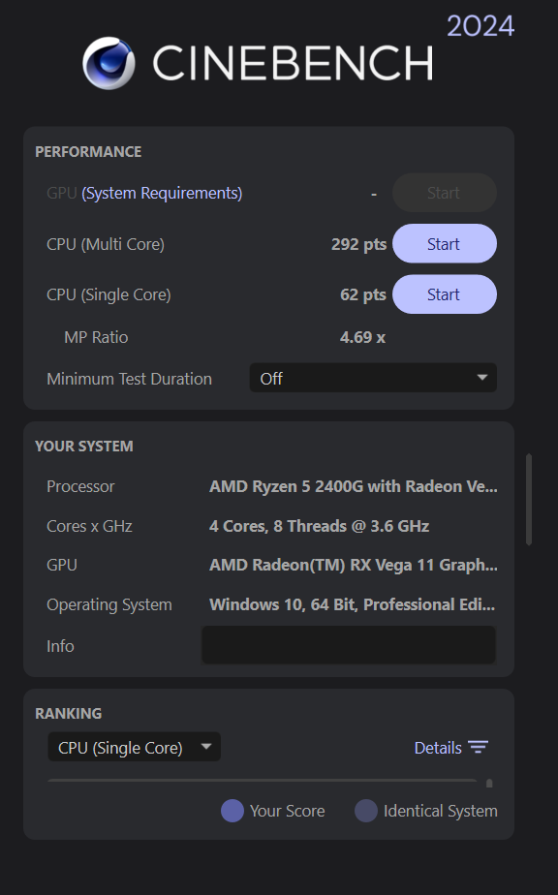Click the dropdown arrow beside Off

coord(481,378)
